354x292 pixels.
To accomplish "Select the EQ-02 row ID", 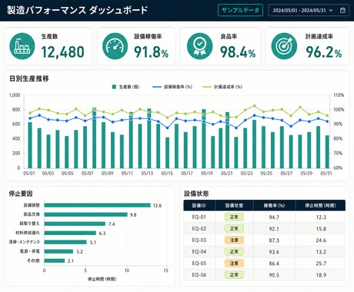I will 199,229.
